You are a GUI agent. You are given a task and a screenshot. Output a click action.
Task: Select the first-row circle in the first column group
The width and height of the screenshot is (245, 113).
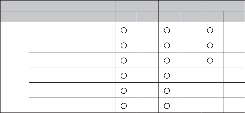click(124, 30)
